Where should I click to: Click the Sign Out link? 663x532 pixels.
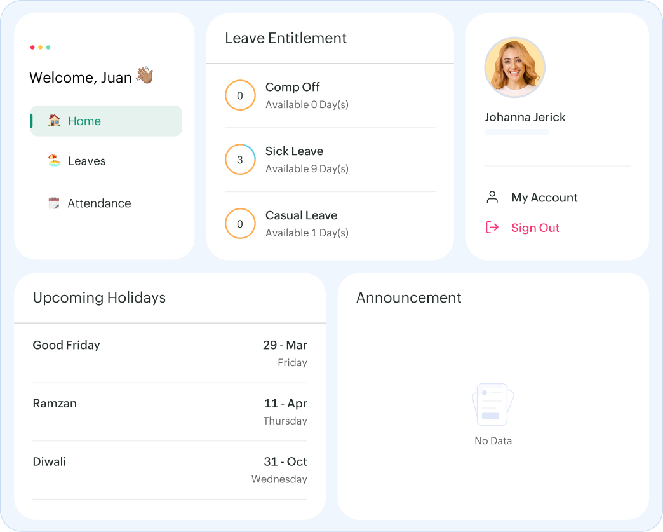[x=535, y=228]
